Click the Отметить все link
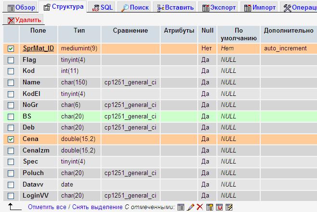 (47, 207)
